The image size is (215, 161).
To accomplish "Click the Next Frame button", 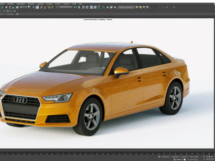I will click(x=213, y=157).
